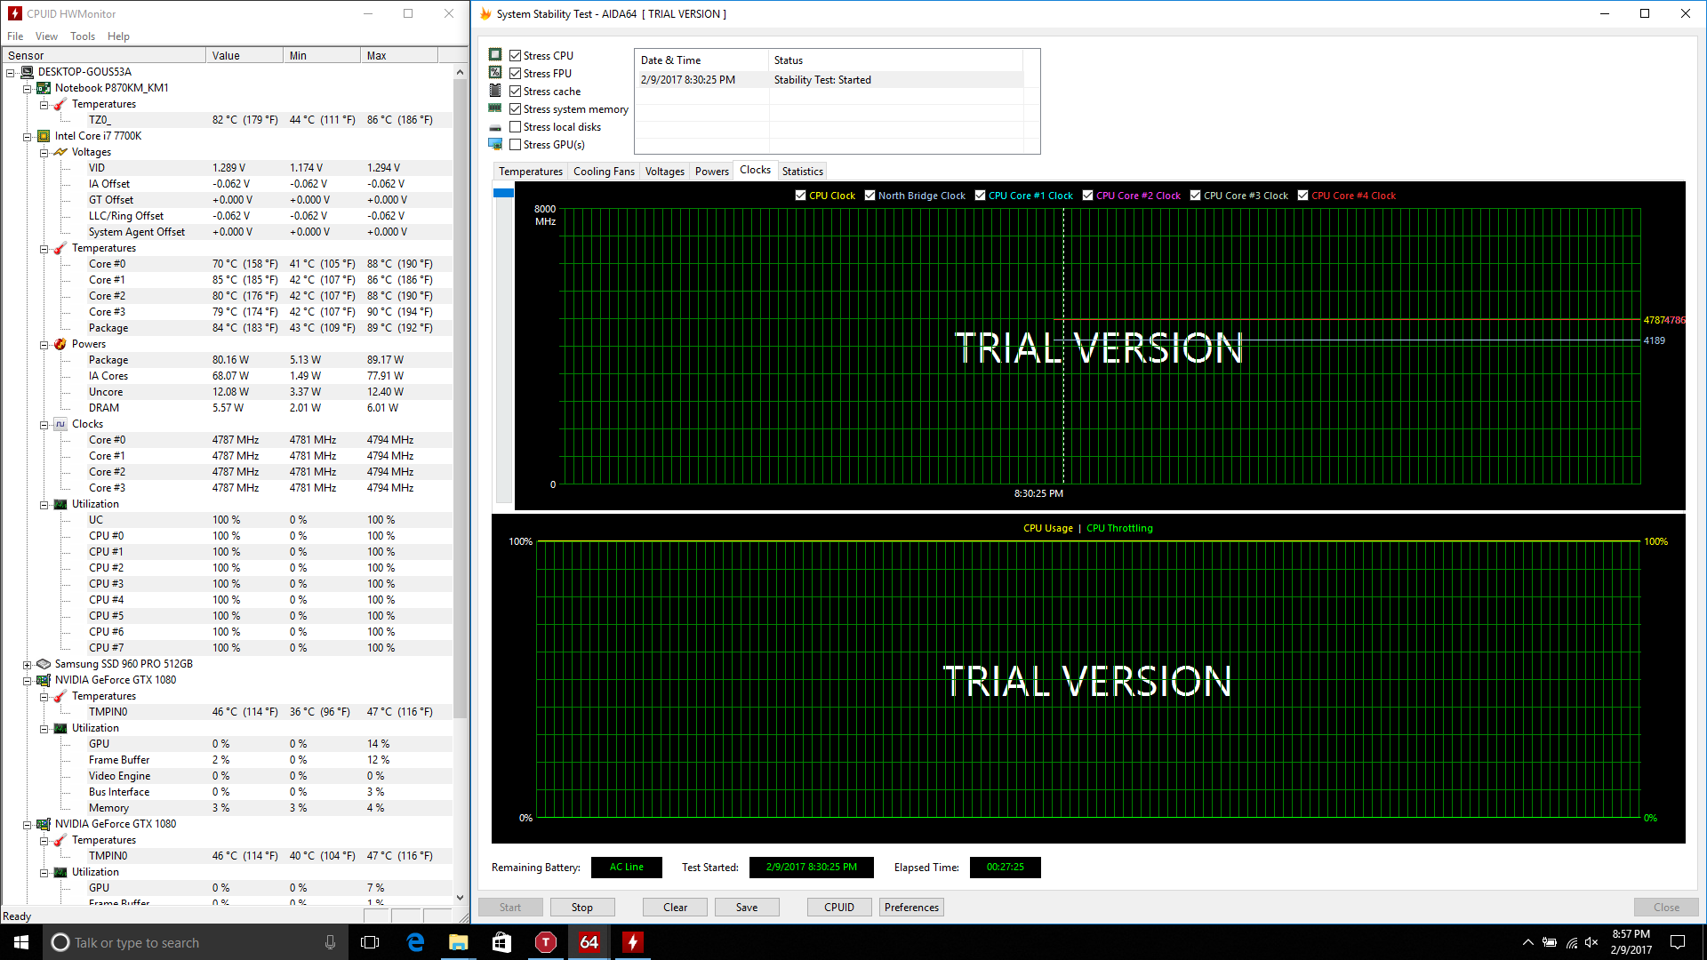Screen dimensions: 1707x960
Task: Click the Stress FPU percent icon
Action: point(495,73)
